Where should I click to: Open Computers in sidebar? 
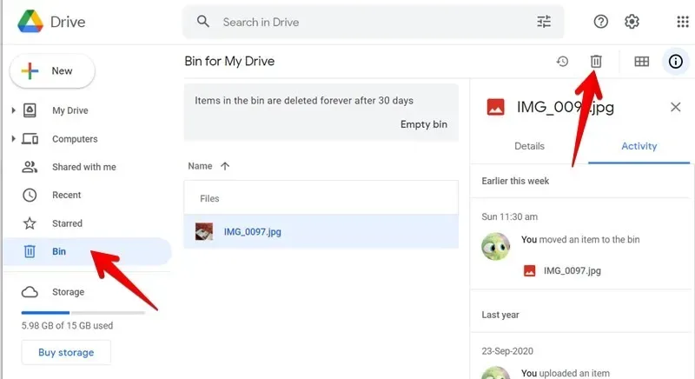tap(75, 139)
